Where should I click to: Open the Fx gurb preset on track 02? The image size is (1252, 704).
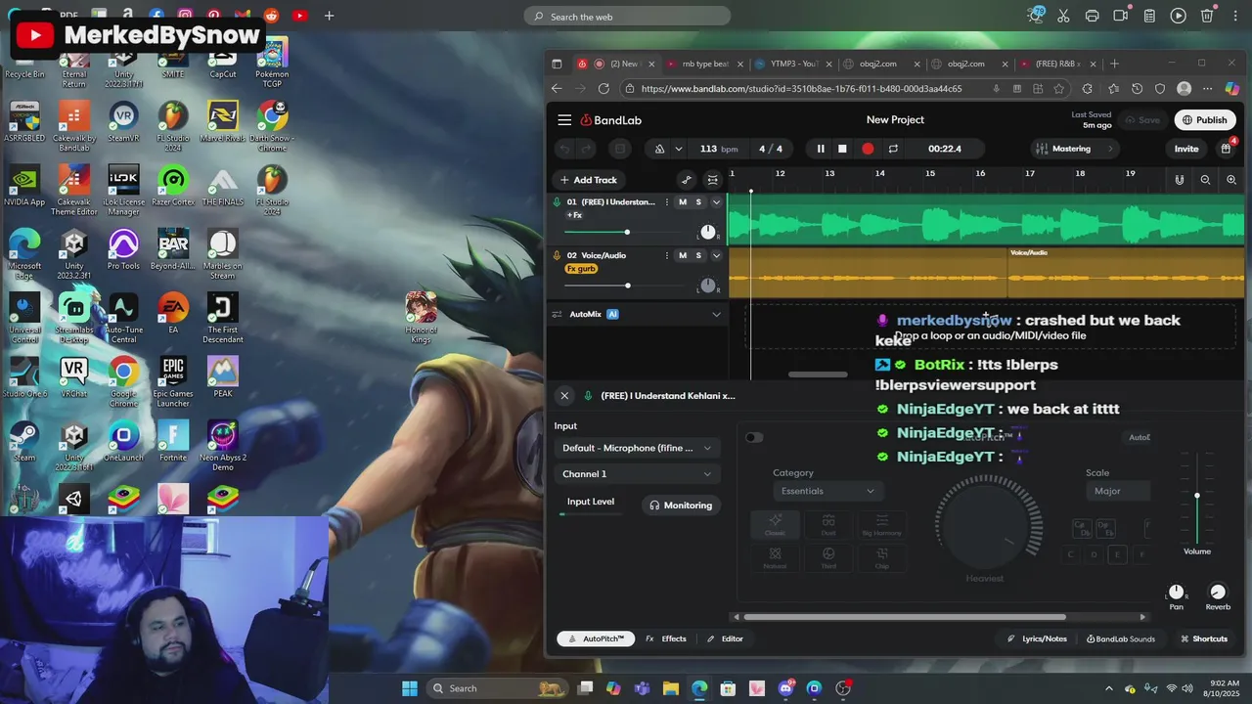click(581, 269)
